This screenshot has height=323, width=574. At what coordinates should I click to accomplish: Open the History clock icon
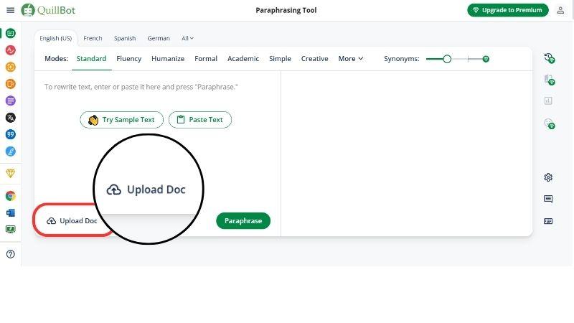click(549, 58)
